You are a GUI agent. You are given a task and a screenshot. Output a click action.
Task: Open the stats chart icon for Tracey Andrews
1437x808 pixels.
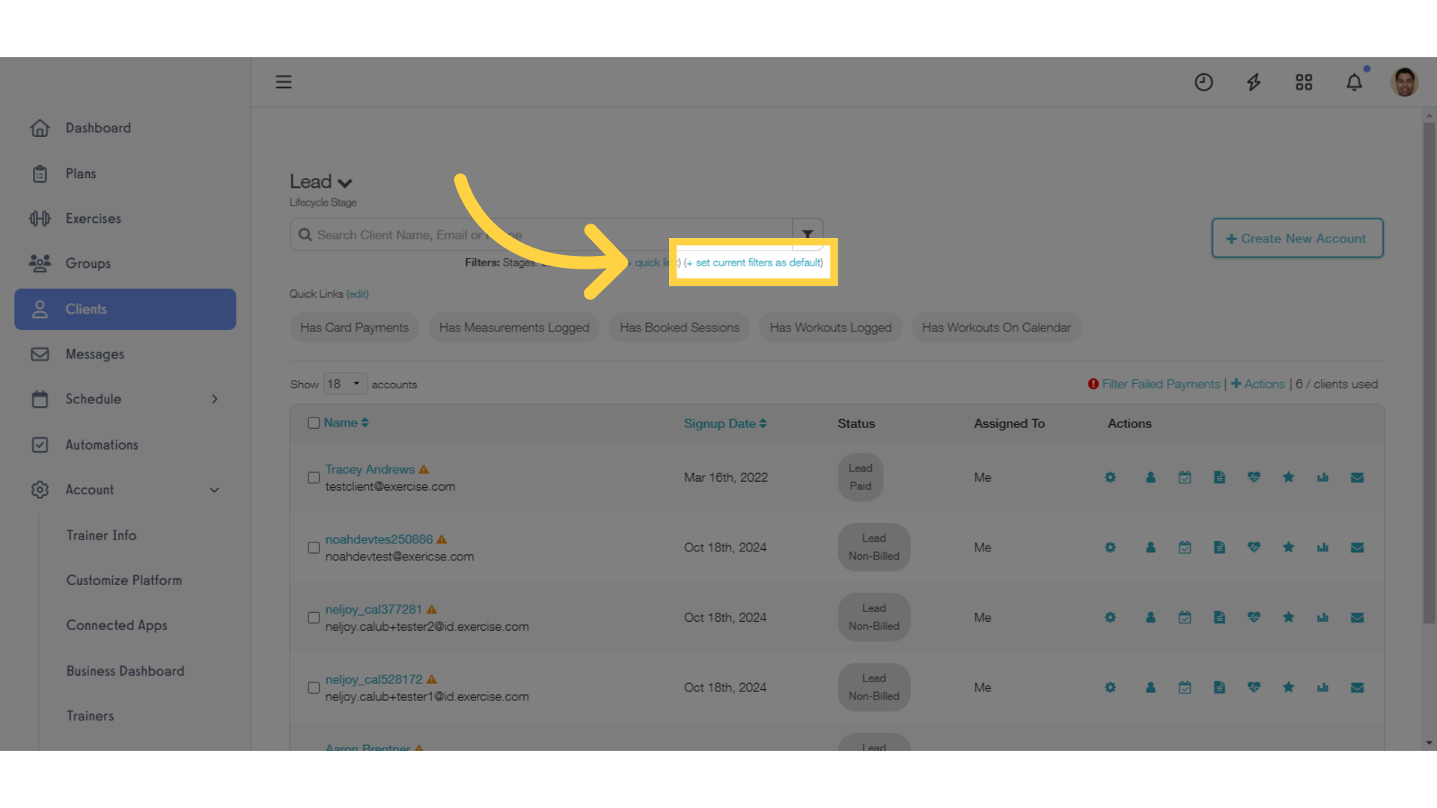pos(1322,477)
